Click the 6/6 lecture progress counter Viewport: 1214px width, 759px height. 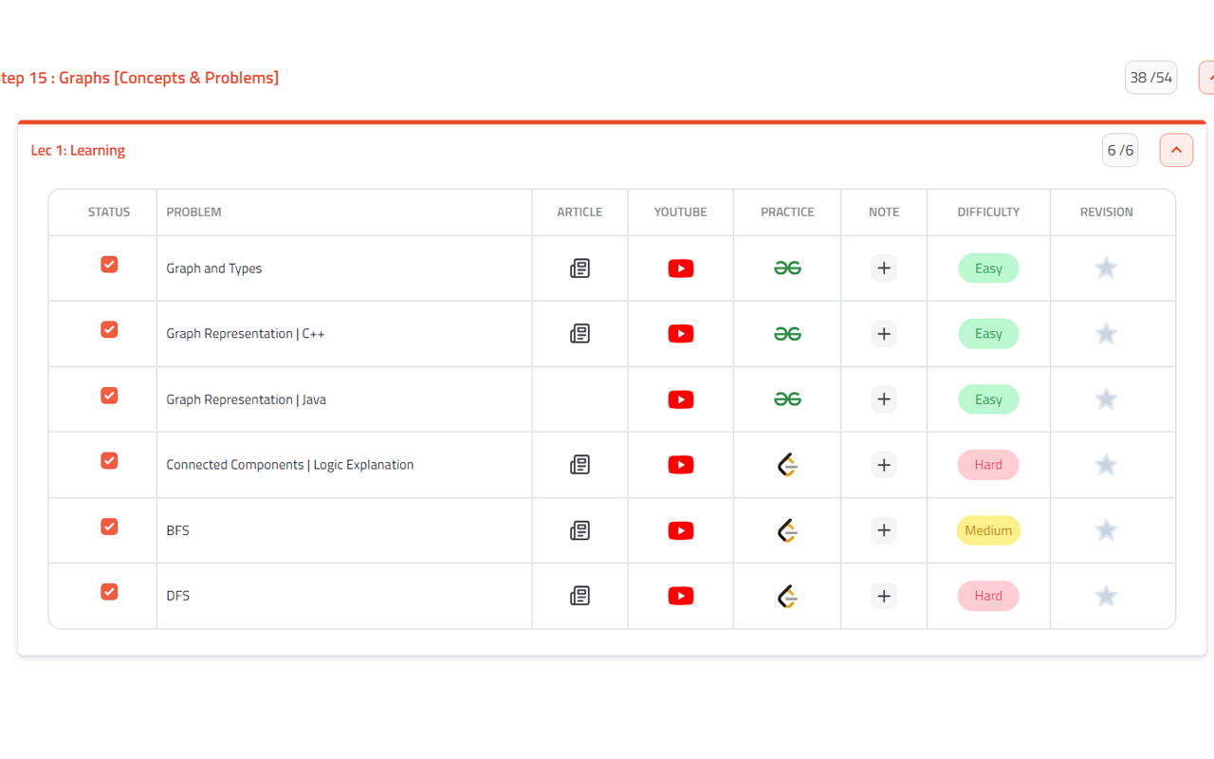pyautogui.click(x=1120, y=150)
